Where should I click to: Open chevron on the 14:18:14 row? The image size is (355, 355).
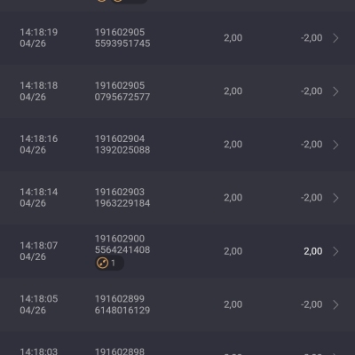click(335, 198)
